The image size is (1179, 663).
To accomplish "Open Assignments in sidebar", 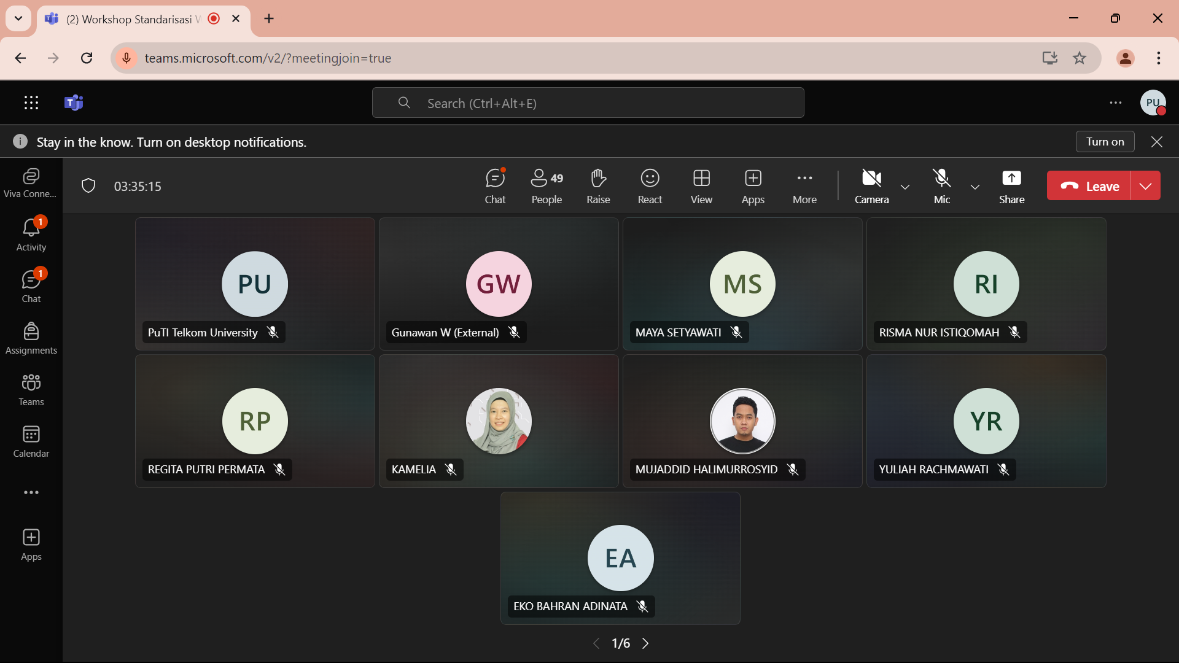I will click(31, 339).
